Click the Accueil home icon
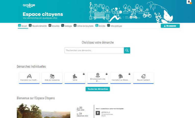195x118 pixels. [x=20, y=25]
